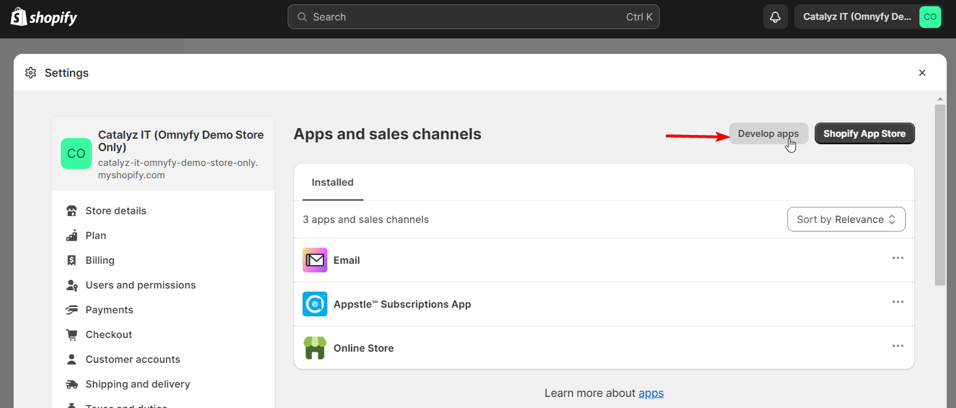Click the store URL catalyz-it-omnyfy-demo-store-only.myshopify.com
The height and width of the screenshot is (408, 956).
click(x=178, y=169)
